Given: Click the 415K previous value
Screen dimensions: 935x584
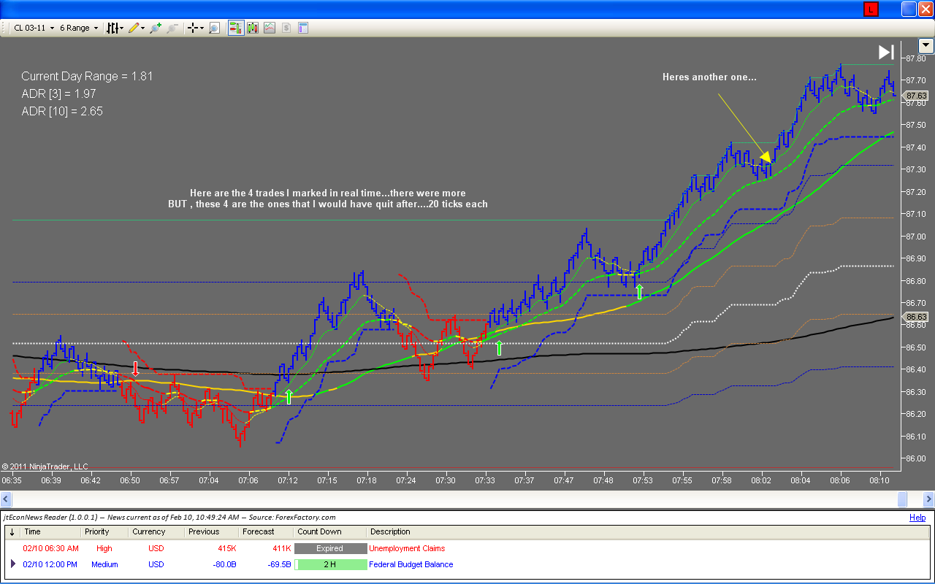Looking at the screenshot, I should (227, 548).
